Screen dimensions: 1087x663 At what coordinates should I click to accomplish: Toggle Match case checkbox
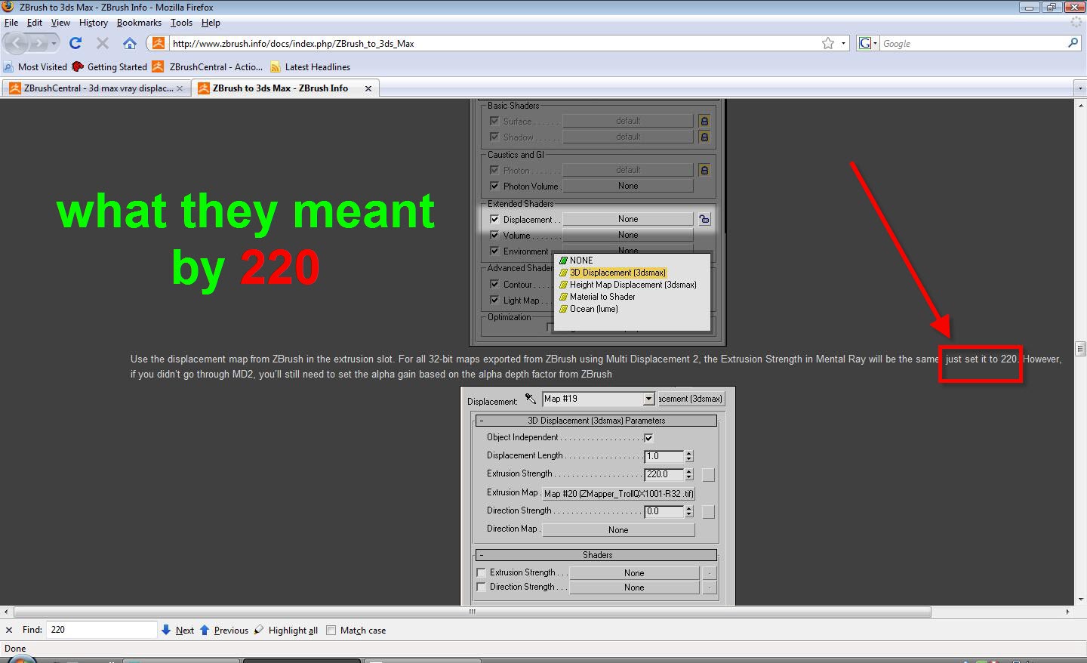pos(331,630)
